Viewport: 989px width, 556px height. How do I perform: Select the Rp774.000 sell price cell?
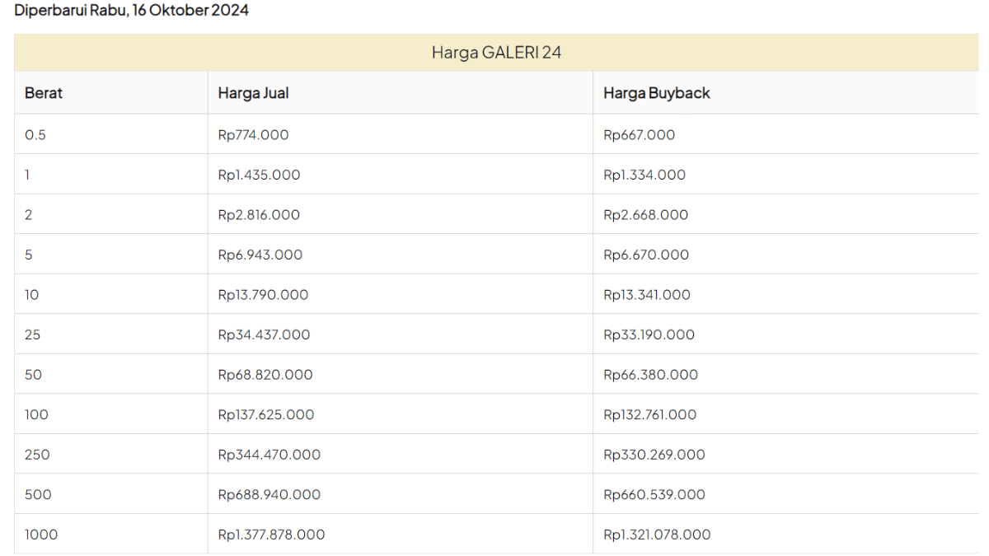point(253,135)
